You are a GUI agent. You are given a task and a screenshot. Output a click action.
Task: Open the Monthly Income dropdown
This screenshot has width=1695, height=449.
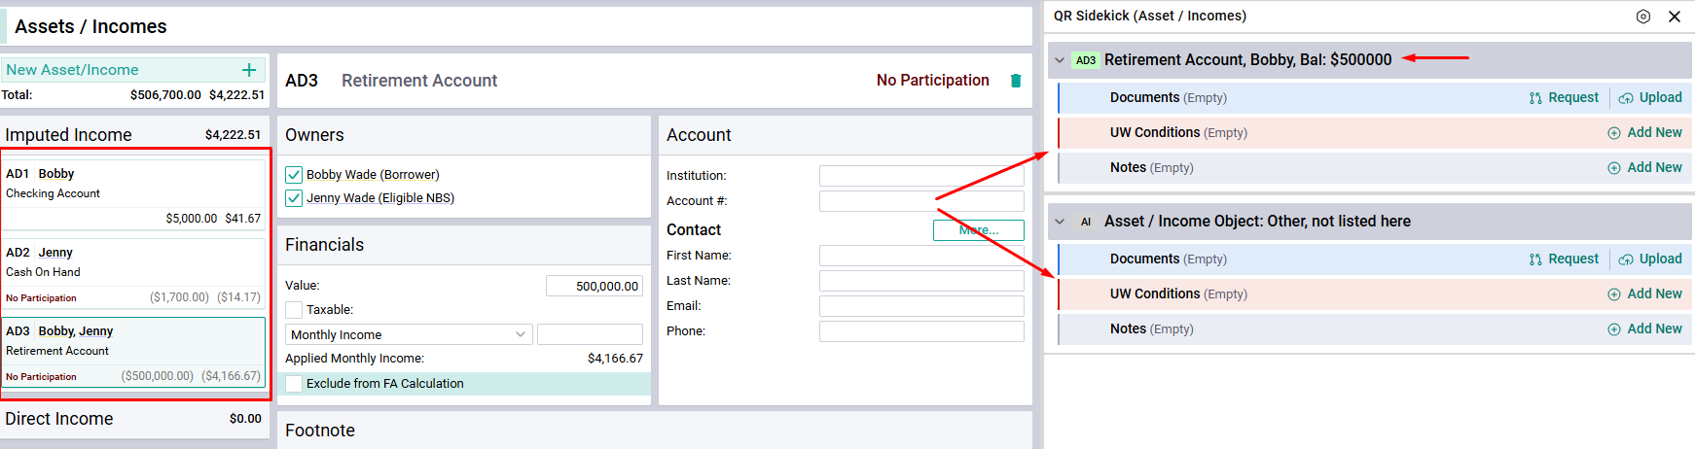tap(409, 334)
